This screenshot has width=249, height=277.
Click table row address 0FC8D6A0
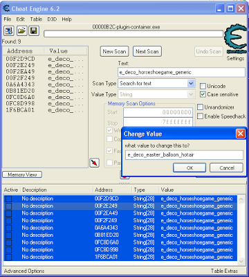point(120,242)
